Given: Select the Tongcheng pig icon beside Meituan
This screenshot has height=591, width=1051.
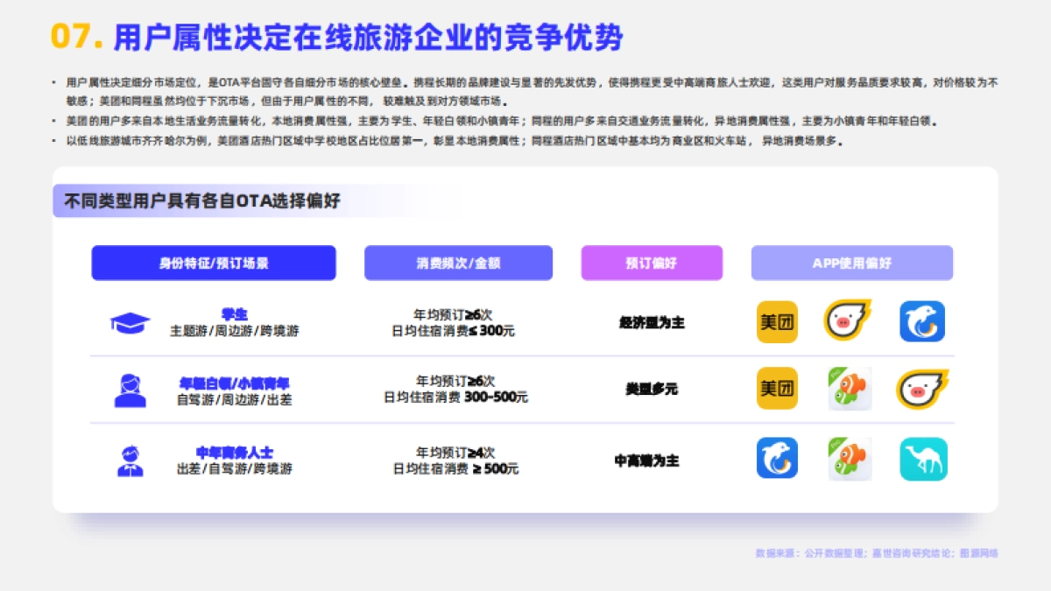Looking at the screenshot, I should (846, 321).
